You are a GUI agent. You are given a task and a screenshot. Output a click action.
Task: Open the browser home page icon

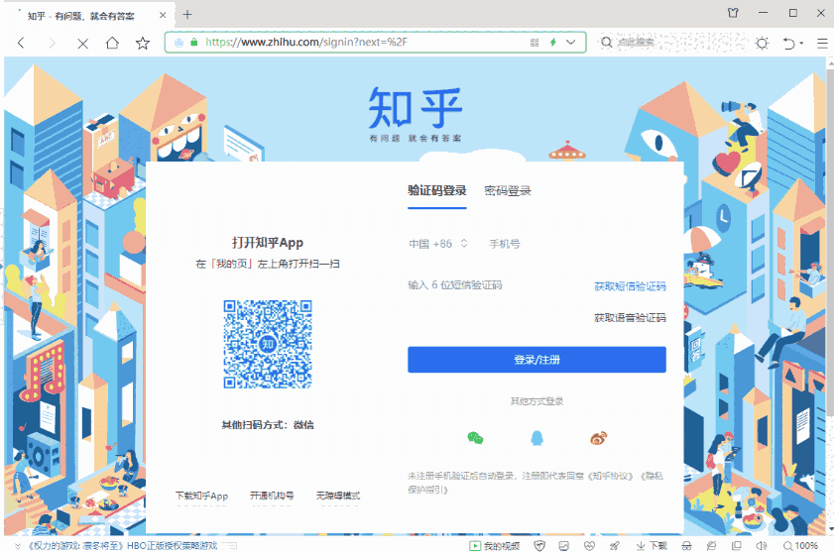pyautogui.click(x=112, y=43)
